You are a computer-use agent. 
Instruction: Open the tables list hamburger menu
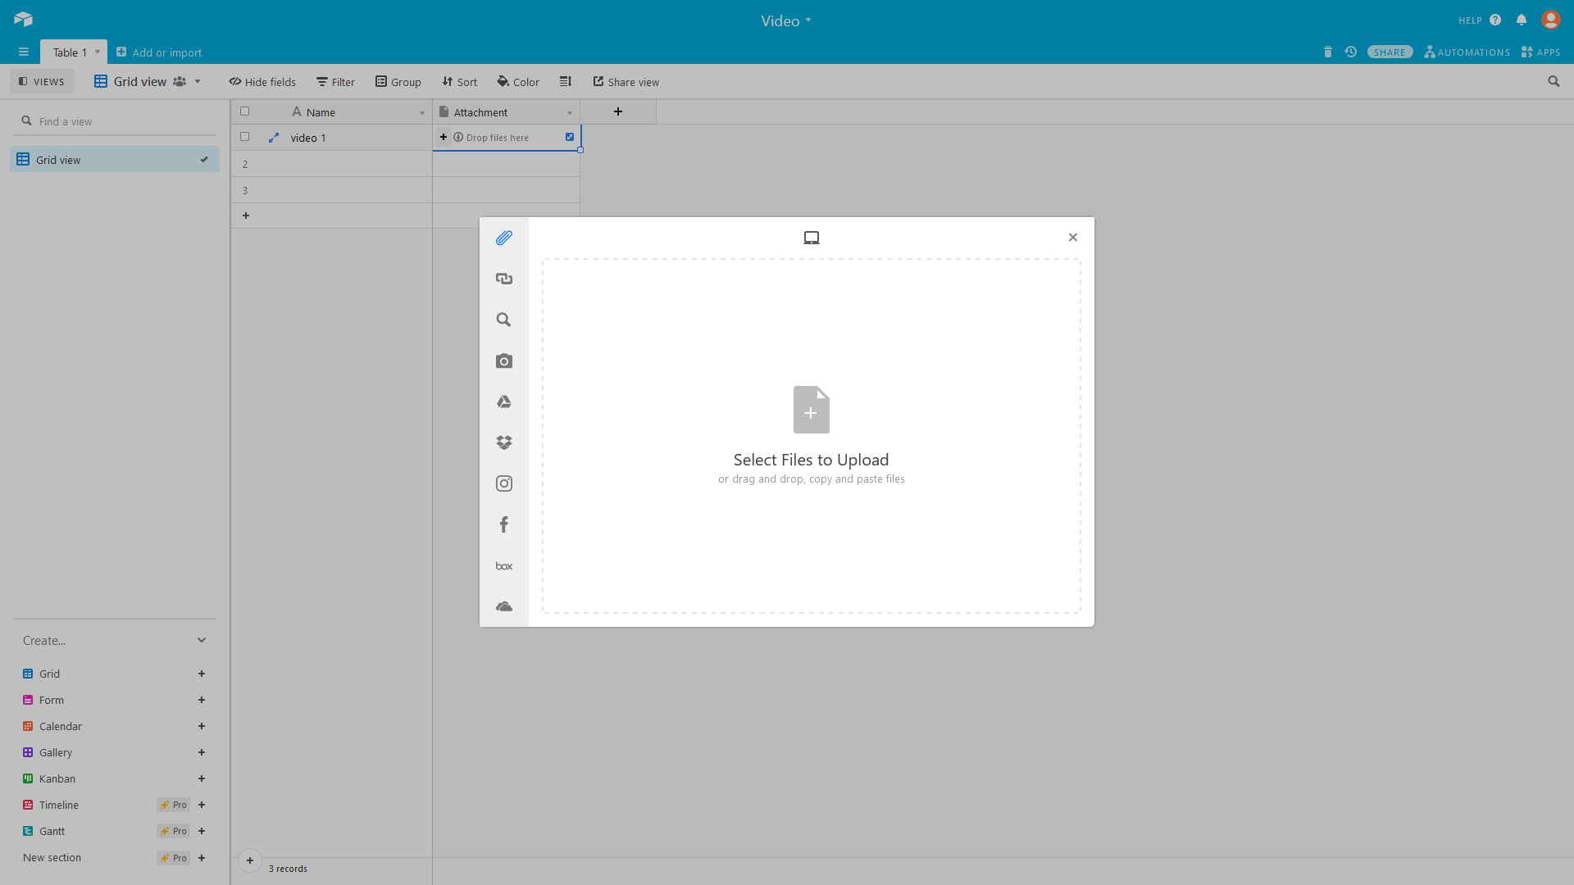click(x=24, y=52)
